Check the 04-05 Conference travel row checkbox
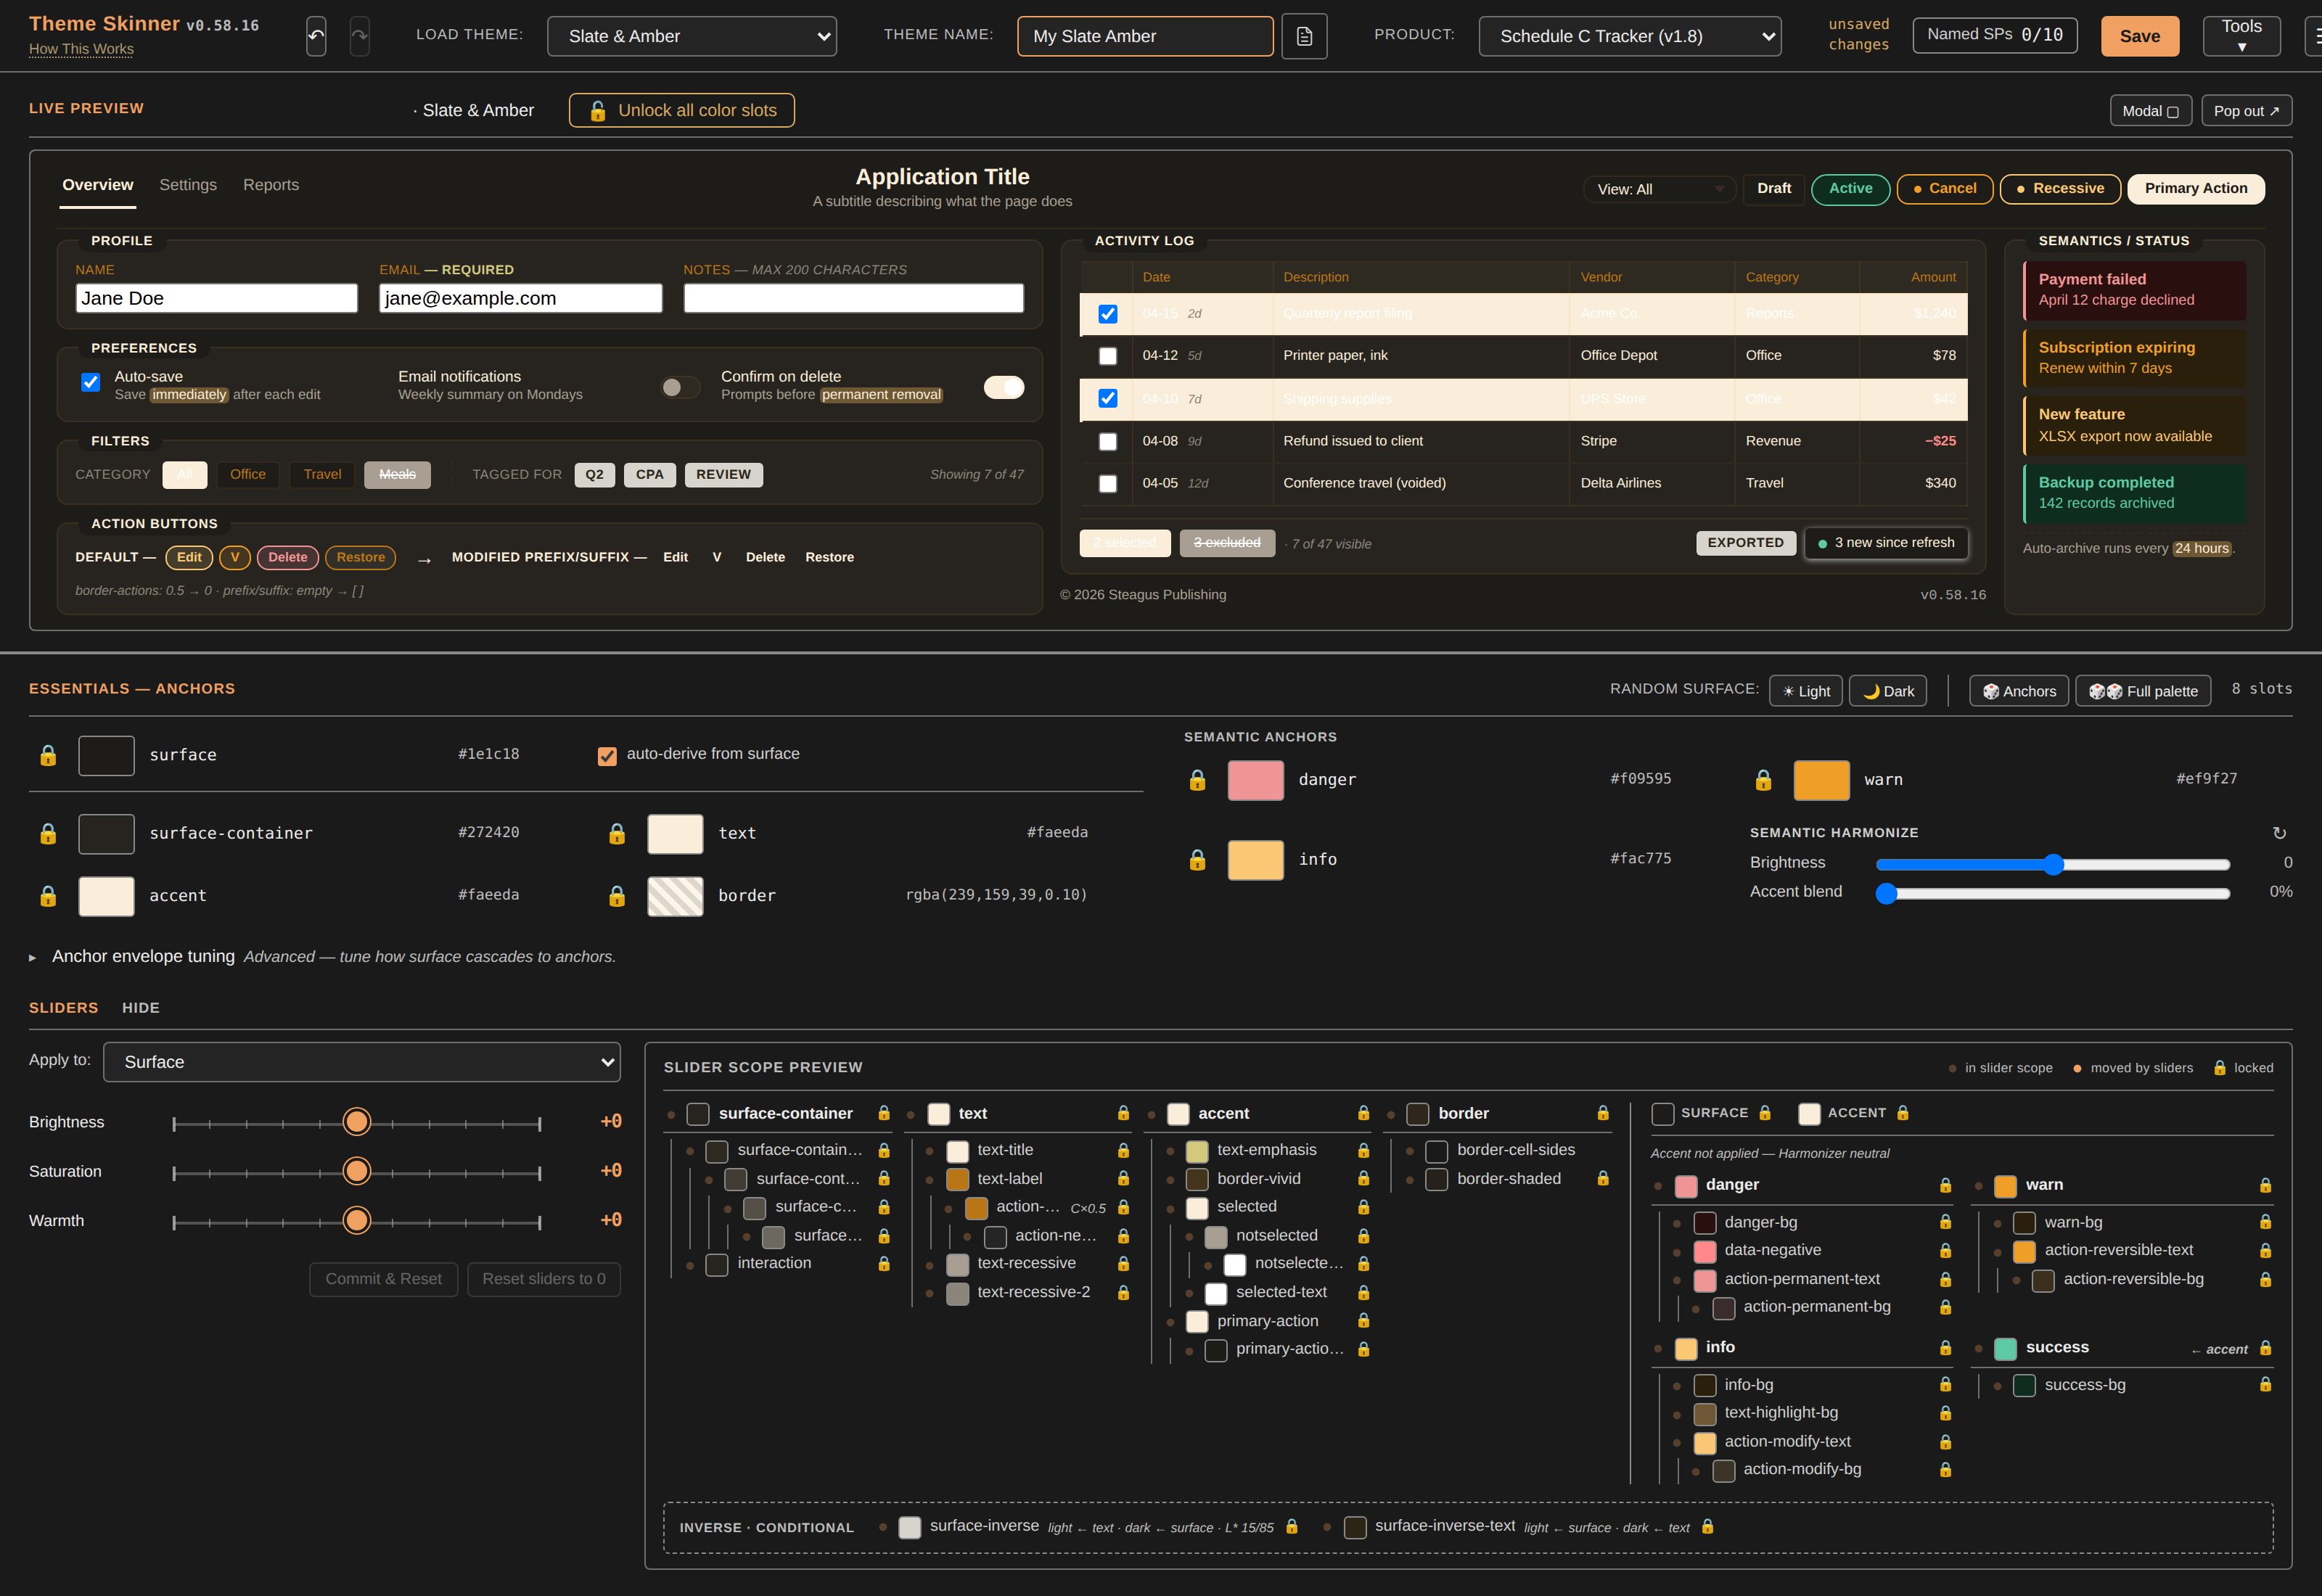The image size is (2322, 1596). (x=1107, y=484)
